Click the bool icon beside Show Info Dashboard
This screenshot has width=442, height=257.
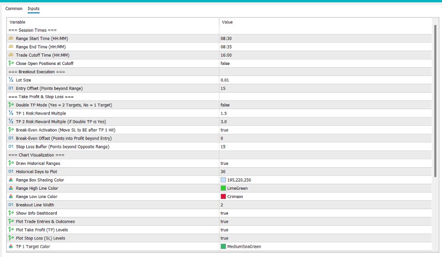(x=11, y=213)
